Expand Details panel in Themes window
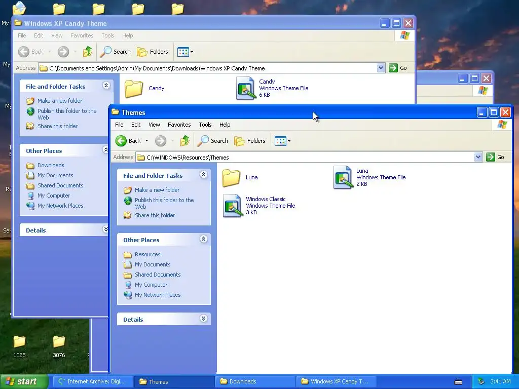519x389 pixels. coord(204,318)
